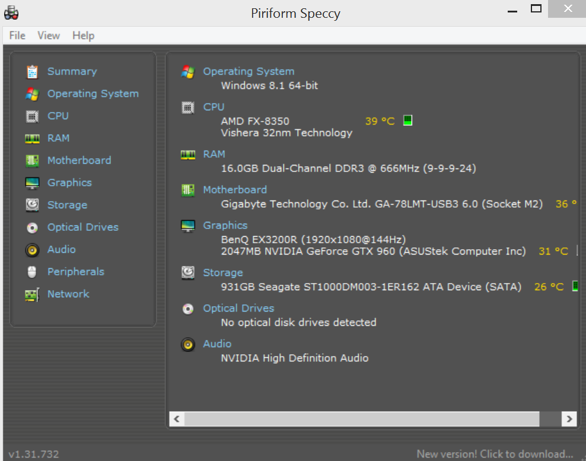This screenshot has height=461, width=586.
Task: Click the Motherboard icon in summary panel
Action: (188, 190)
